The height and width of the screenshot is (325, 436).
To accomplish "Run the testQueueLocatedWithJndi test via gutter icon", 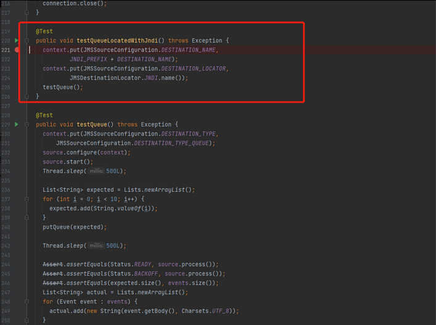I will pos(17,41).
